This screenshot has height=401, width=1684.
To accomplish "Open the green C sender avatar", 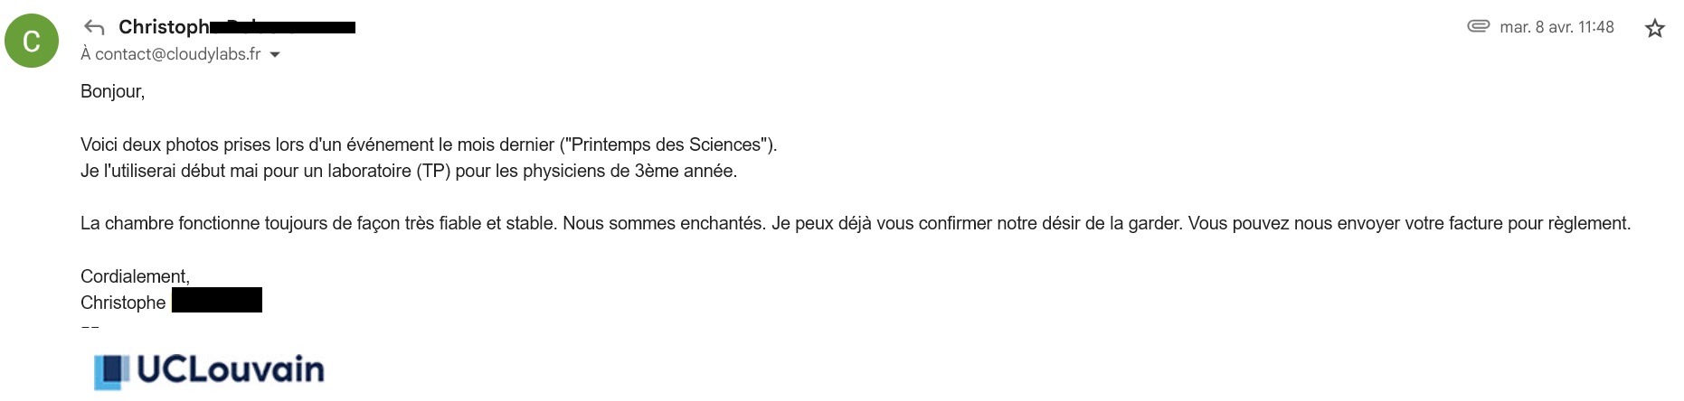I will (x=32, y=41).
